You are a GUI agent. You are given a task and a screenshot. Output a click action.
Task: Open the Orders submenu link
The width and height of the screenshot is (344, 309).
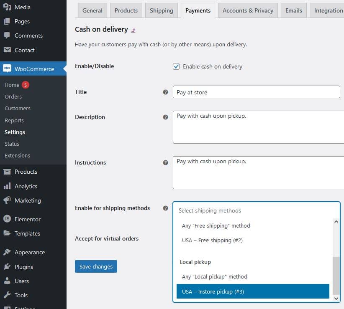click(13, 96)
